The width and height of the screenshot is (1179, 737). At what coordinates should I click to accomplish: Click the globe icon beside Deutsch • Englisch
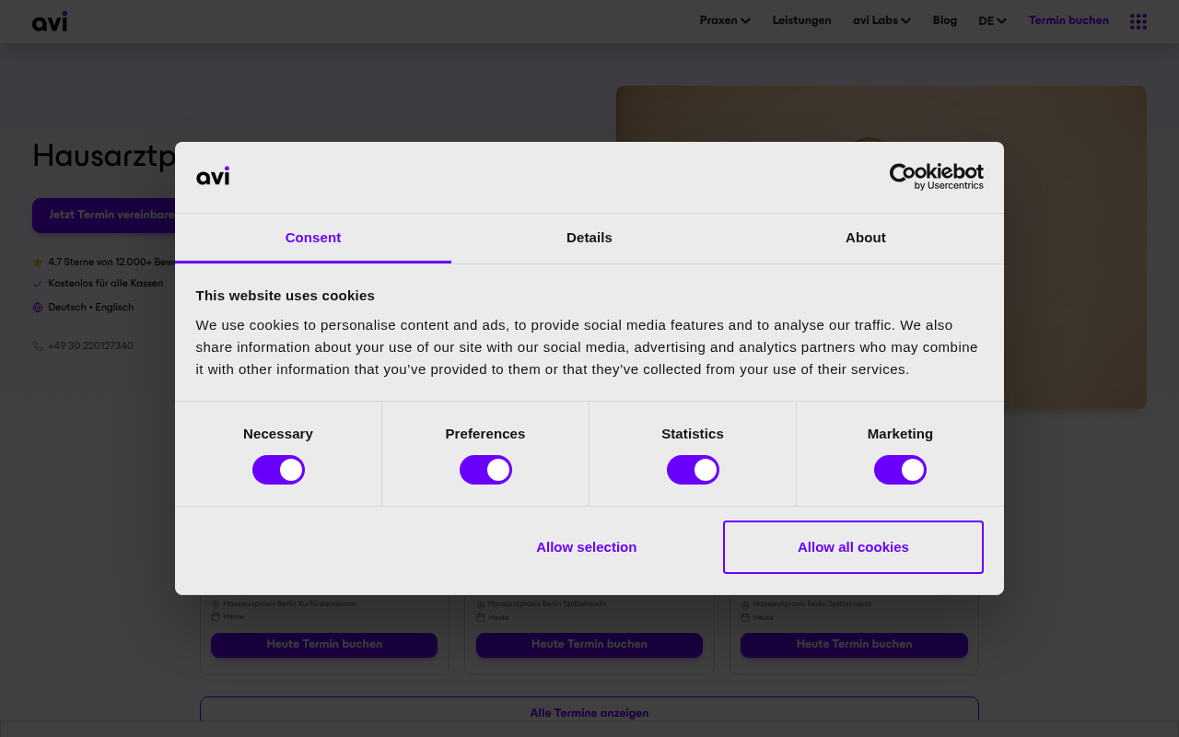pos(38,308)
